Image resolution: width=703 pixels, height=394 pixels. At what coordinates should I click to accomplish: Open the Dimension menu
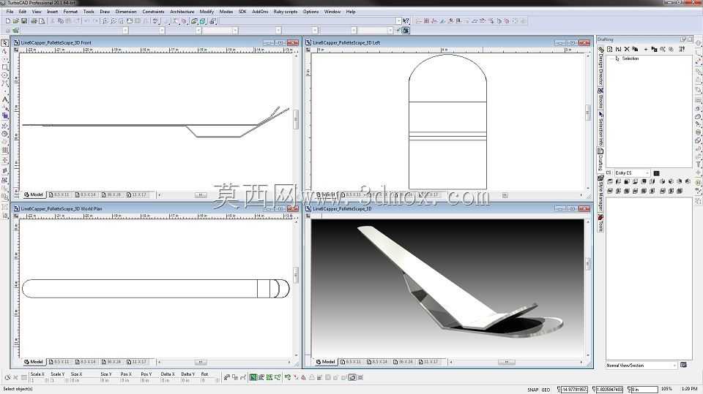126,12
